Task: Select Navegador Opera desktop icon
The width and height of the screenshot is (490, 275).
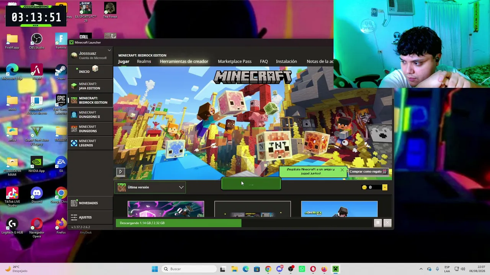Action: (36, 228)
